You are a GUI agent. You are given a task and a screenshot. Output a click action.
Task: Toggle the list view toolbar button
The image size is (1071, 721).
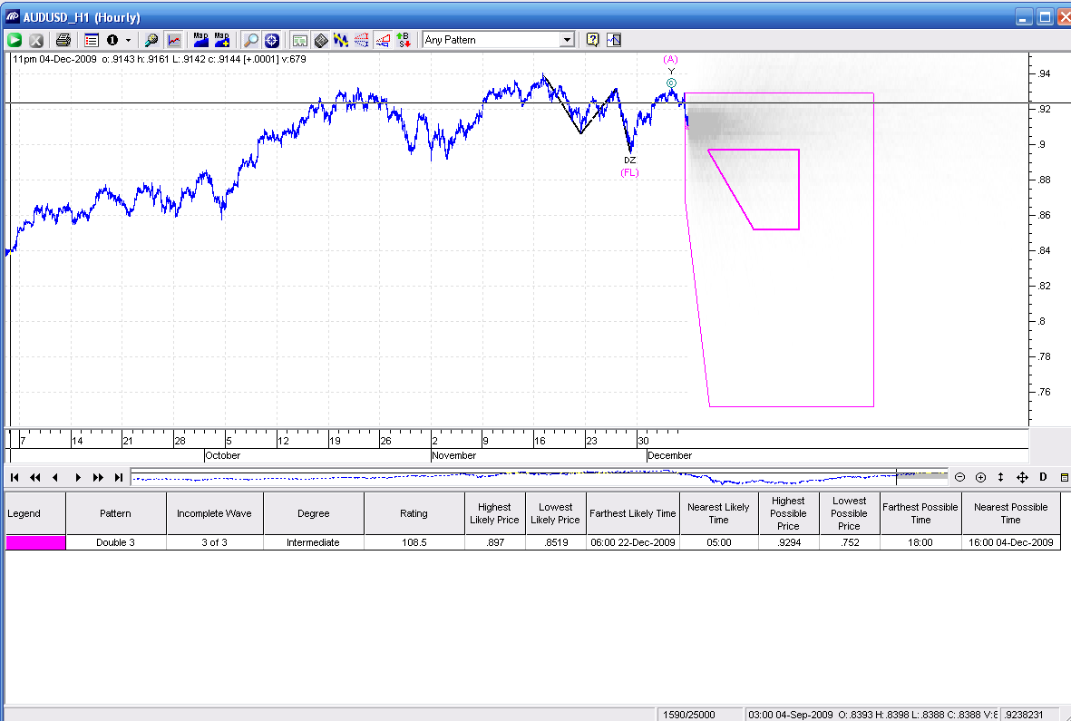point(92,40)
